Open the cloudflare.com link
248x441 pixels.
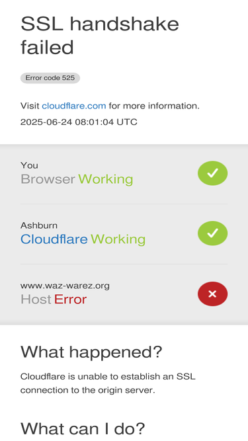(74, 106)
